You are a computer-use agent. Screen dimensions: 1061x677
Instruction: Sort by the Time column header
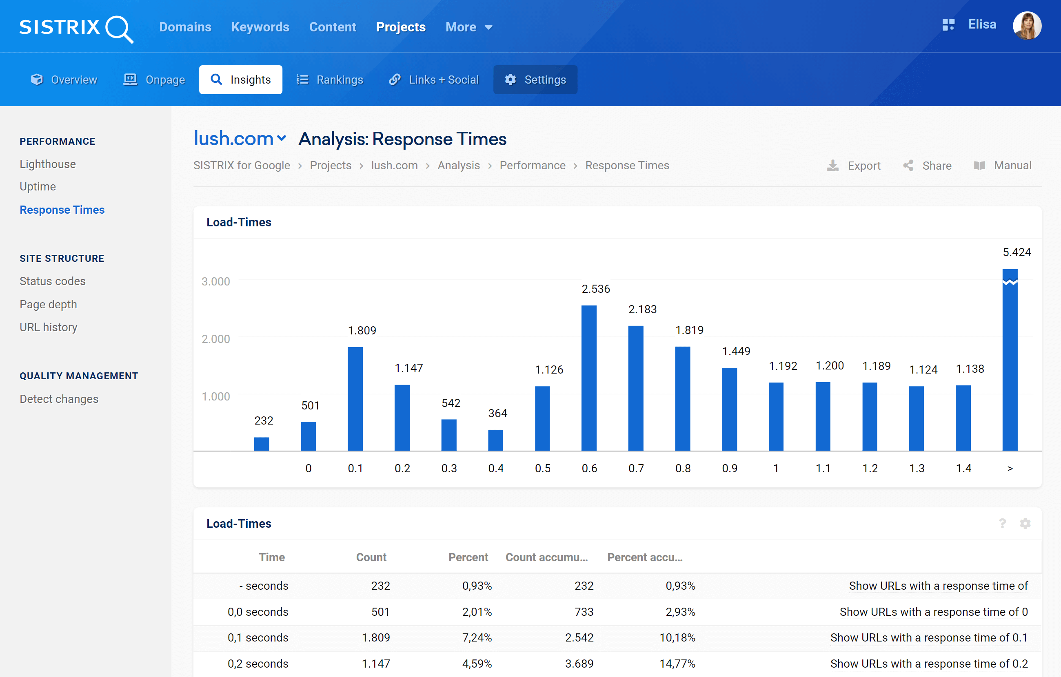click(272, 557)
